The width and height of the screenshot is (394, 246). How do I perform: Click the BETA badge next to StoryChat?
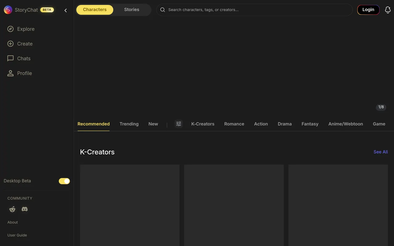coord(47,10)
